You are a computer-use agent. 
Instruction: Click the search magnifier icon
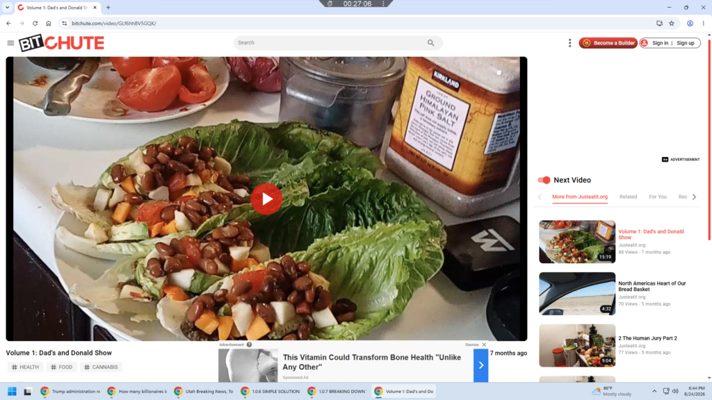(430, 42)
